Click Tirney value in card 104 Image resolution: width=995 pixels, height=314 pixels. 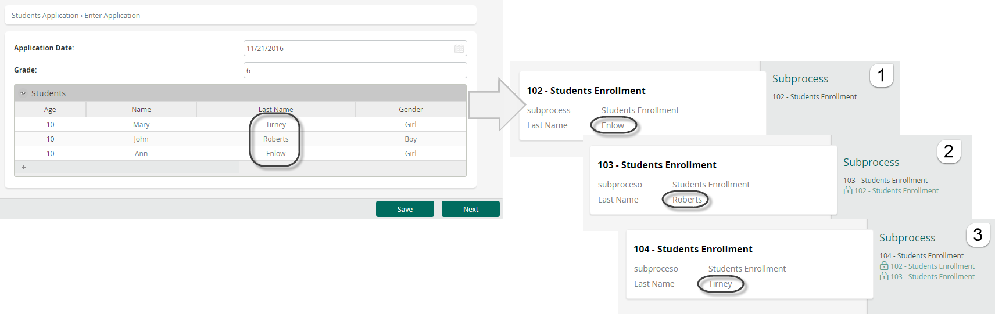click(x=720, y=284)
